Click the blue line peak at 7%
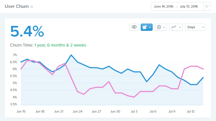Image resolution: width=216 pixels, height=121 pixels. click(x=71, y=55)
